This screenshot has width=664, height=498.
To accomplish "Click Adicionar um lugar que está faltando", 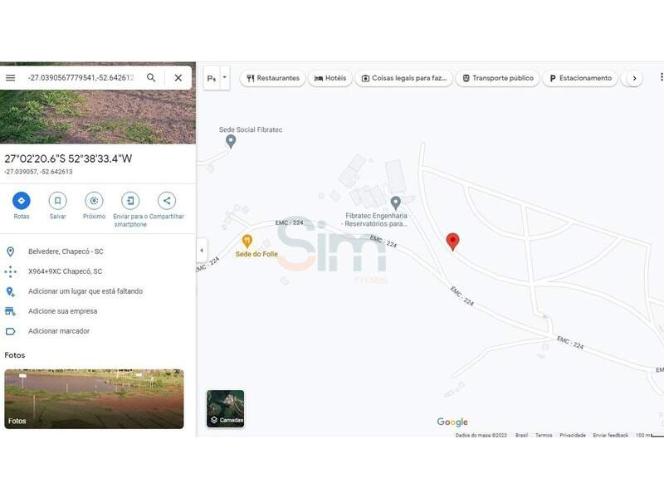I will pyautogui.click(x=85, y=291).
